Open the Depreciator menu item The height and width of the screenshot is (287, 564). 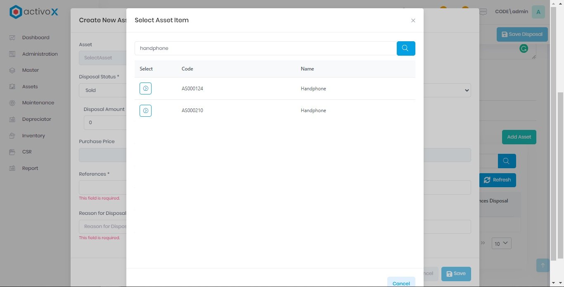[x=36, y=119]
